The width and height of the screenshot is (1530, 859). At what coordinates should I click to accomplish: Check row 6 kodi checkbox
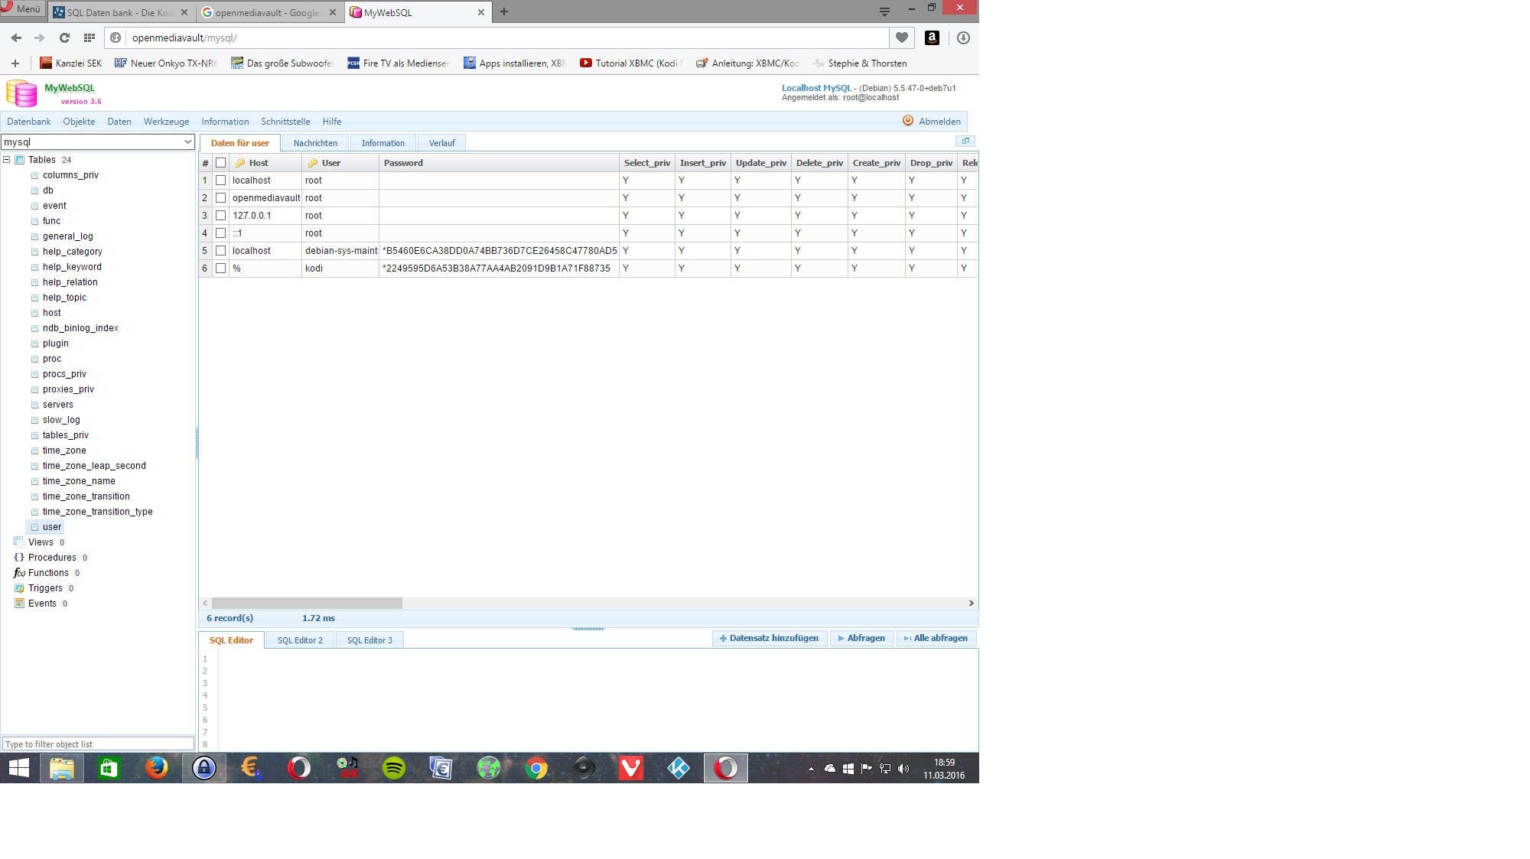coord(221,268)
